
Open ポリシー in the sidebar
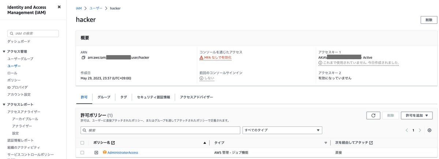(14, 80)
